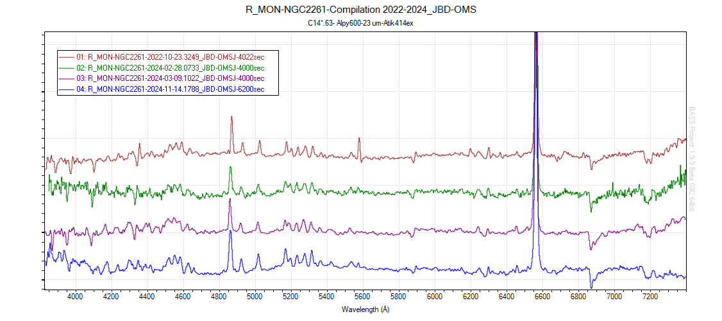
Task: Click the red line sample in legend
Action: pos(66,57)
